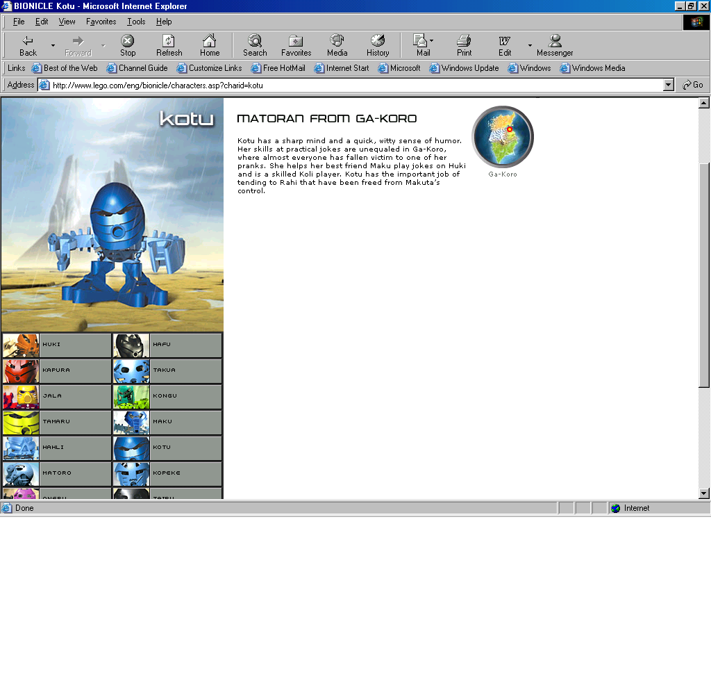Select the Tamaru character thumbnail
711x695 pixels.
coord(21,423)
